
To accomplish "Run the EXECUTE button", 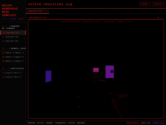I will pos(158,4).
